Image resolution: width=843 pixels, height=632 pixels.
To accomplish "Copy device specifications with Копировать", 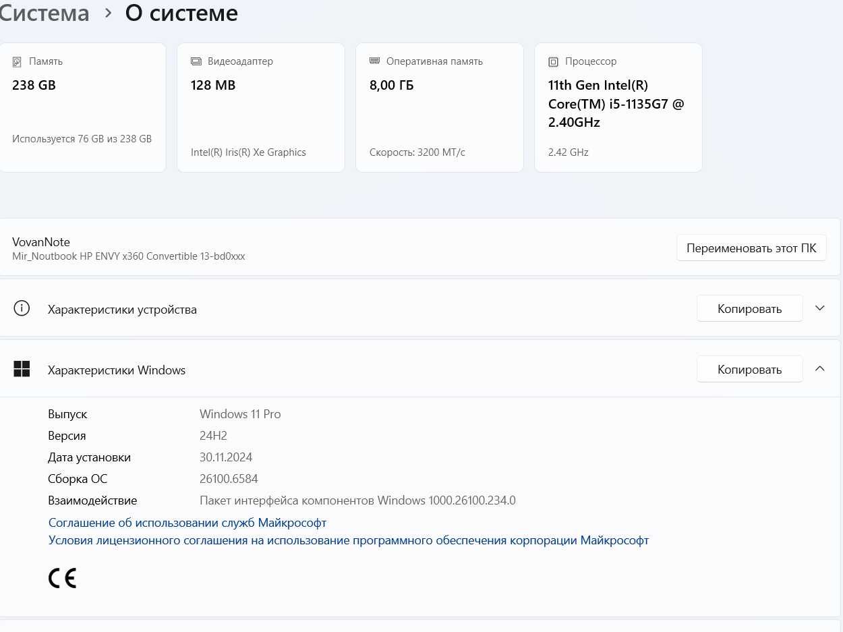I will (749, 309).
